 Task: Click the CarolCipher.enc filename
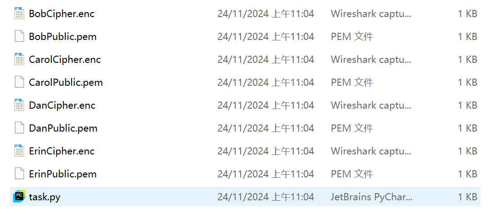click(65, 59)
